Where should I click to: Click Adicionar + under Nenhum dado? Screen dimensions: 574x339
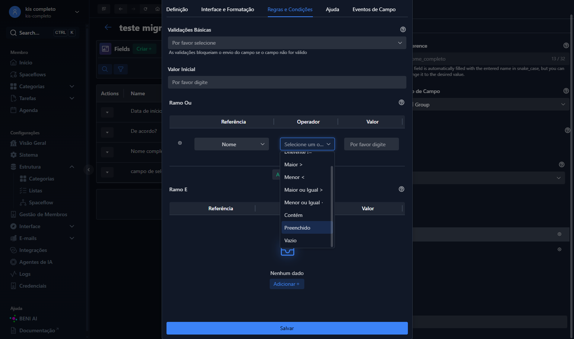[287, 284]
